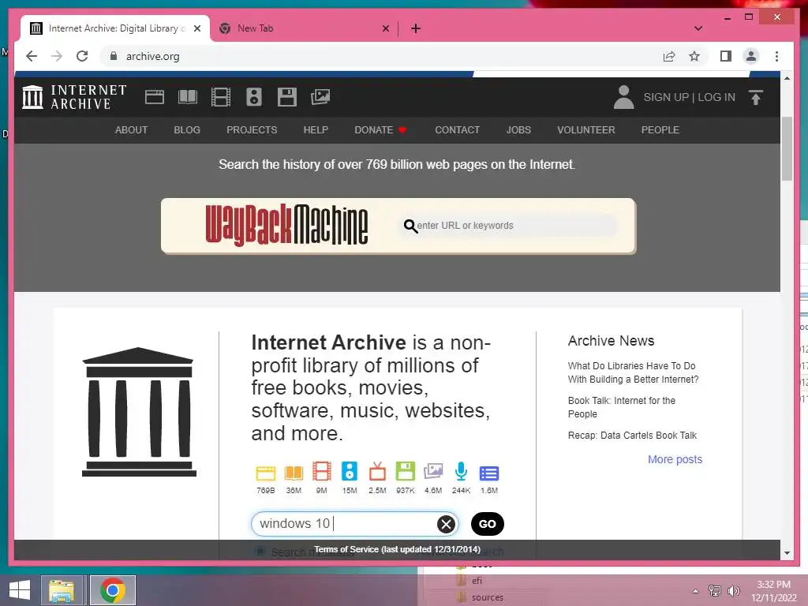Screen dimensions: 808x606
Task: Switch to Internet Archive tab
Action: (115, 28)
